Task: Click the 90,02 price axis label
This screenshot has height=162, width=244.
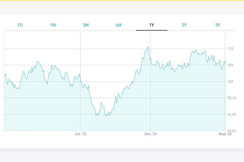Action: point(231,131)
